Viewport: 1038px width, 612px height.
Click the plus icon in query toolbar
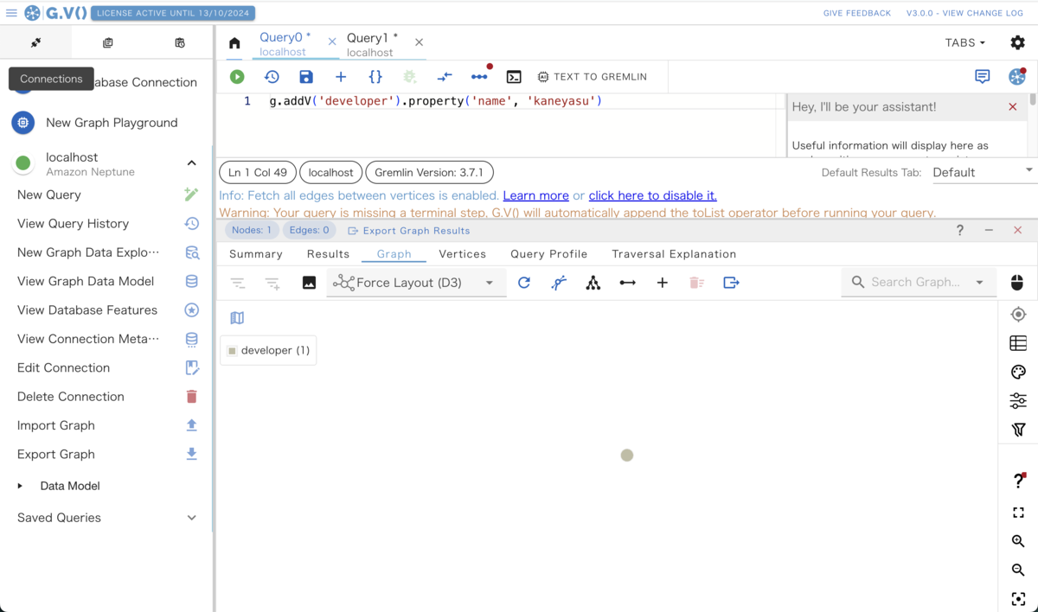tap(341, 77)
